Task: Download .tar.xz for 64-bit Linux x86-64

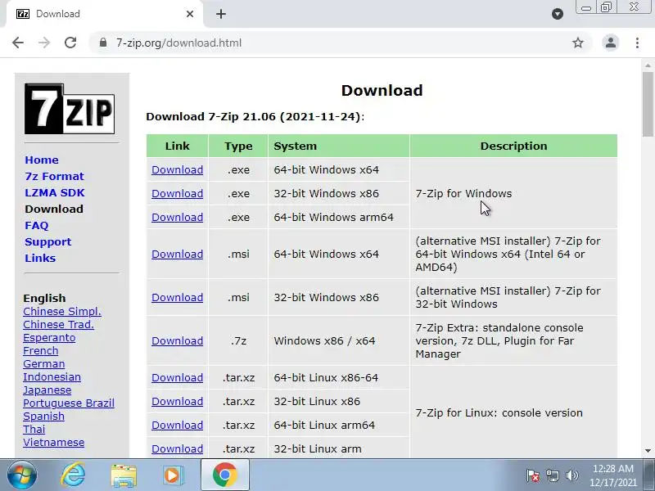Action: [x=177, y=378]
